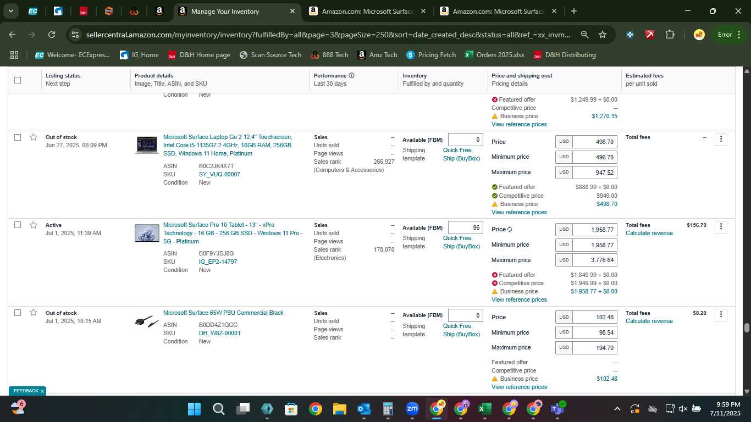Open Excel from taskbar
The width and height of the screenshot is (751, 422).
pos(484,409)
